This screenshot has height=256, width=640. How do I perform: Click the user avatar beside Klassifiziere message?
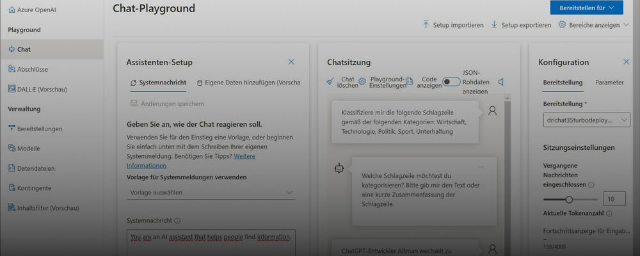coord(493,111)
